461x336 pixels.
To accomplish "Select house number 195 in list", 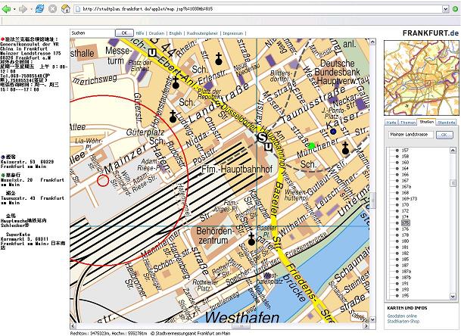I will point(405,295).
